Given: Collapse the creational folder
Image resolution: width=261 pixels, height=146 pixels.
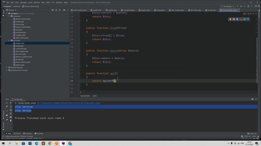Looking at the screenshot, I should tap(9, 16).
